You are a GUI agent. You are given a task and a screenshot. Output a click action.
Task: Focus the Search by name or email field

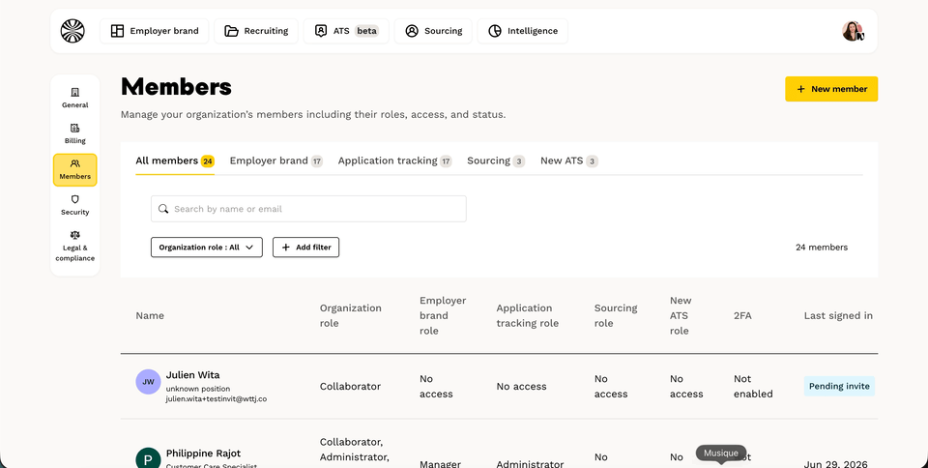(308, 209)
